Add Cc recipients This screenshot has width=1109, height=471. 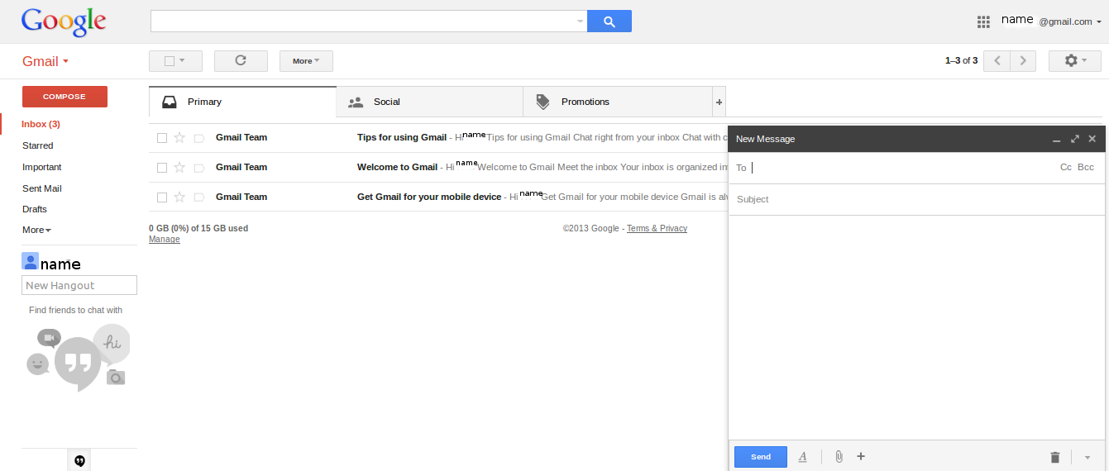tap(1066, 167)
